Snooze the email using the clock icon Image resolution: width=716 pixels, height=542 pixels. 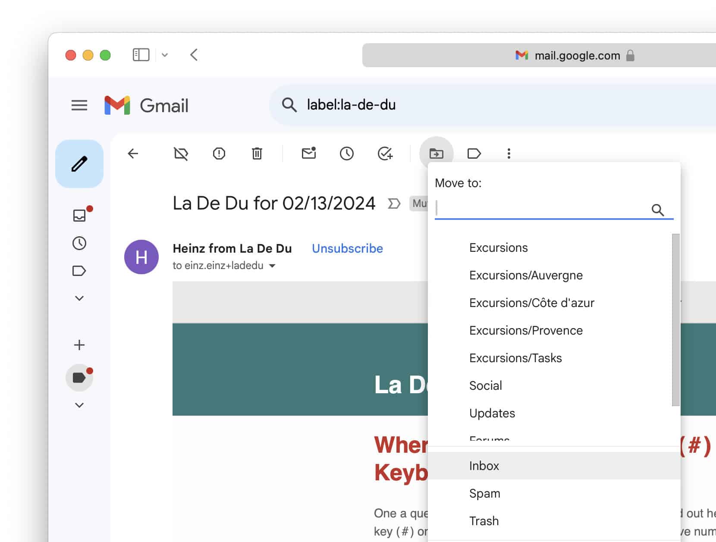click(x=347, y=154)
